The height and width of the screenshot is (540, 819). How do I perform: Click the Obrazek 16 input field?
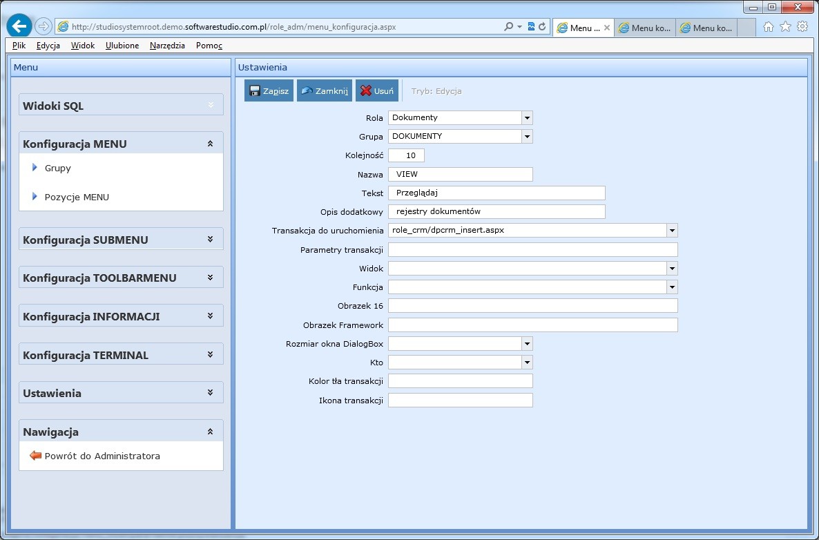[x=533, y=306]
